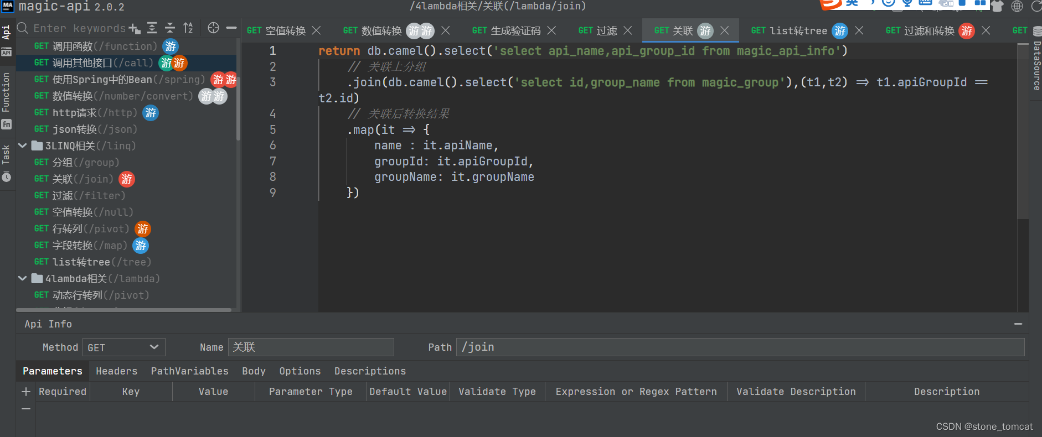1042x437 pixels.
Task: Click blue badge beside http请求
Action: click(x=151, y=113)
